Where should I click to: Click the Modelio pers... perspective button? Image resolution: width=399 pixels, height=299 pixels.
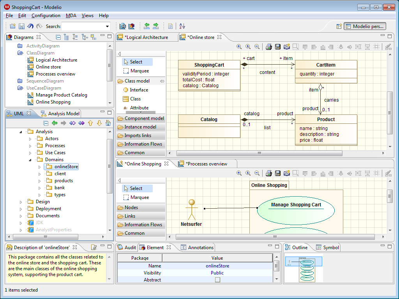pos(365,26)
